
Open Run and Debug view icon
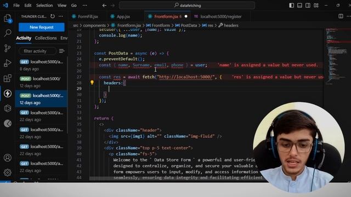(x=7, y=63)
